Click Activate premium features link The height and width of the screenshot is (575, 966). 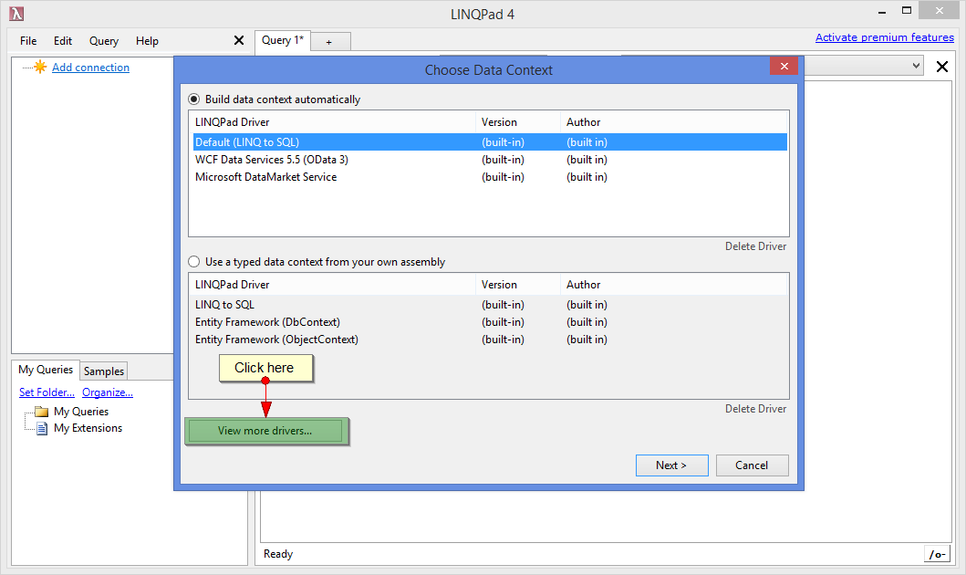885,37
